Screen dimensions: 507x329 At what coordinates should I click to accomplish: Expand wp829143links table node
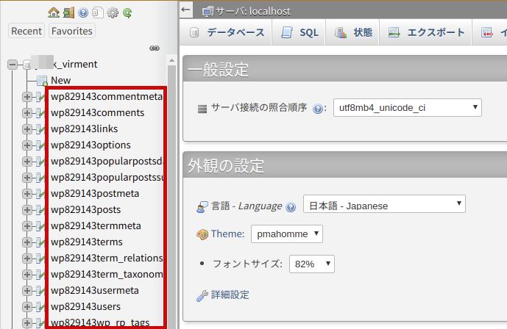[x=27, y=129]
